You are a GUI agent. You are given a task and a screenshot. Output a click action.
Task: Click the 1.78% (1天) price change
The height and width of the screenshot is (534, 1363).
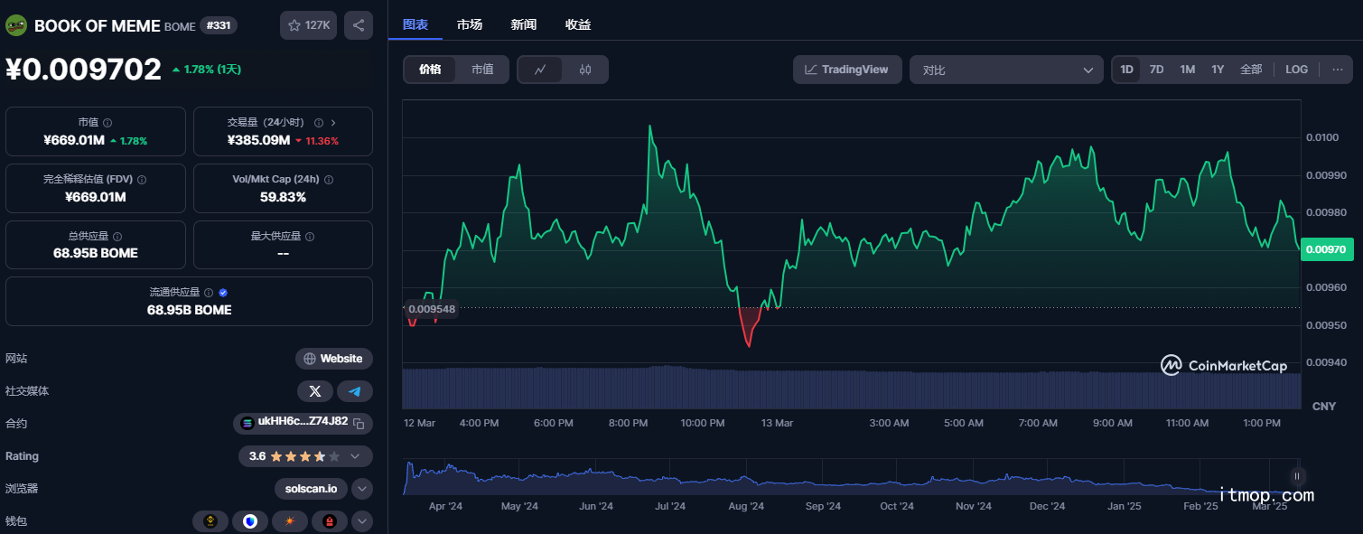(206, 70)
